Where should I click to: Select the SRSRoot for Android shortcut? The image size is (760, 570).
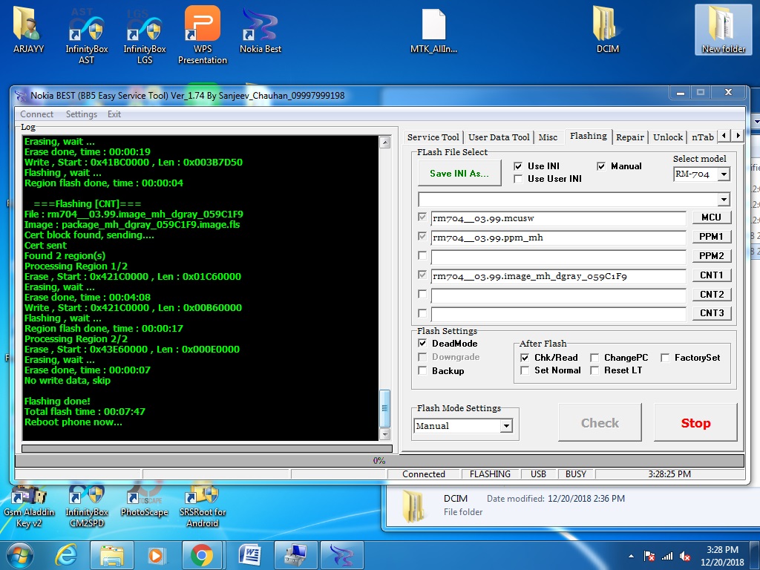(x=202, y=506)
